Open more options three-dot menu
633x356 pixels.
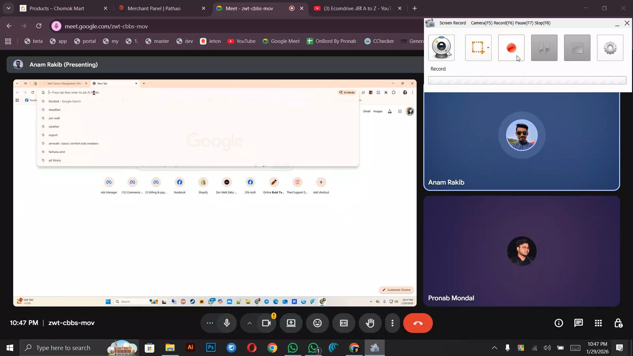pos(392,323)
